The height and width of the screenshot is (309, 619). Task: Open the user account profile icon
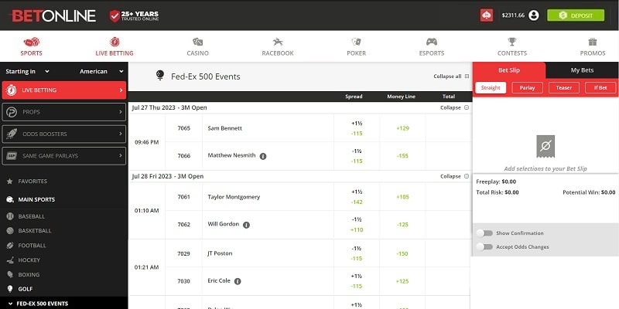coord(534,15)
